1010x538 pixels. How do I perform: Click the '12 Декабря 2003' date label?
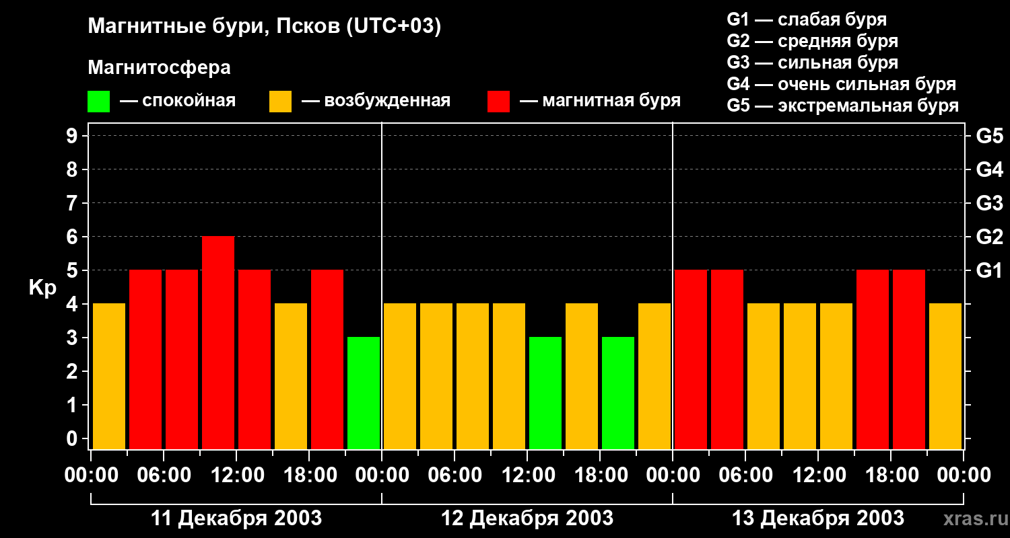pos(527,518)
